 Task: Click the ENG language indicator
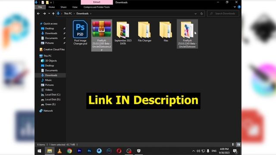click(x=214, y=151)
